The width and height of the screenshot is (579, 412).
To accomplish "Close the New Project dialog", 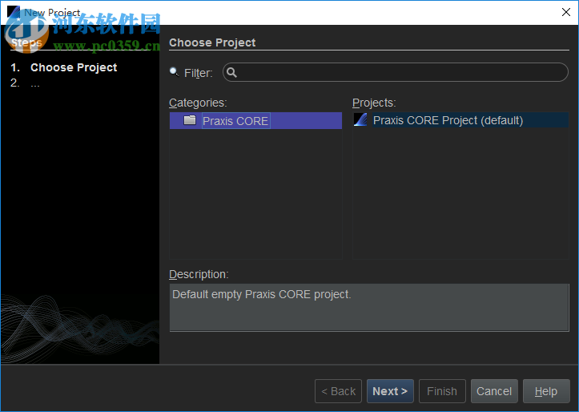I will coord(565,12).
